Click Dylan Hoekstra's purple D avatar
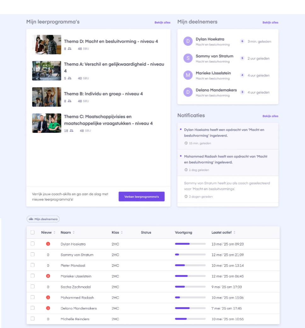Screen dimensions: 305x328 188,41
